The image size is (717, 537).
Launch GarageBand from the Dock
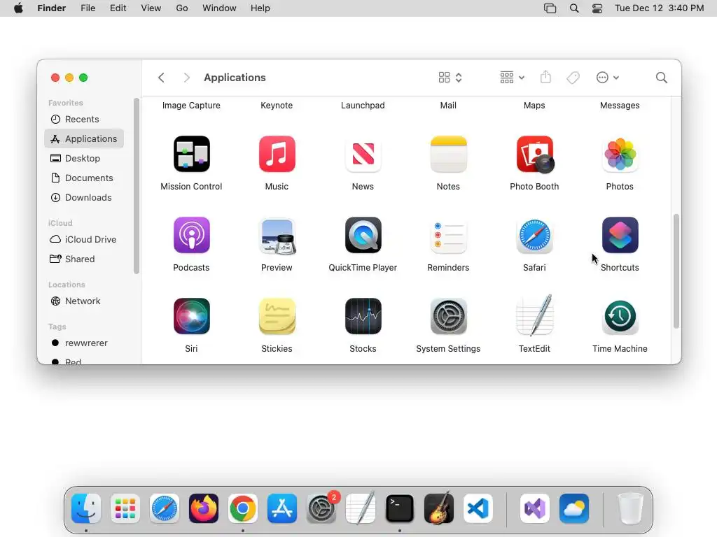tap(439, 508)
